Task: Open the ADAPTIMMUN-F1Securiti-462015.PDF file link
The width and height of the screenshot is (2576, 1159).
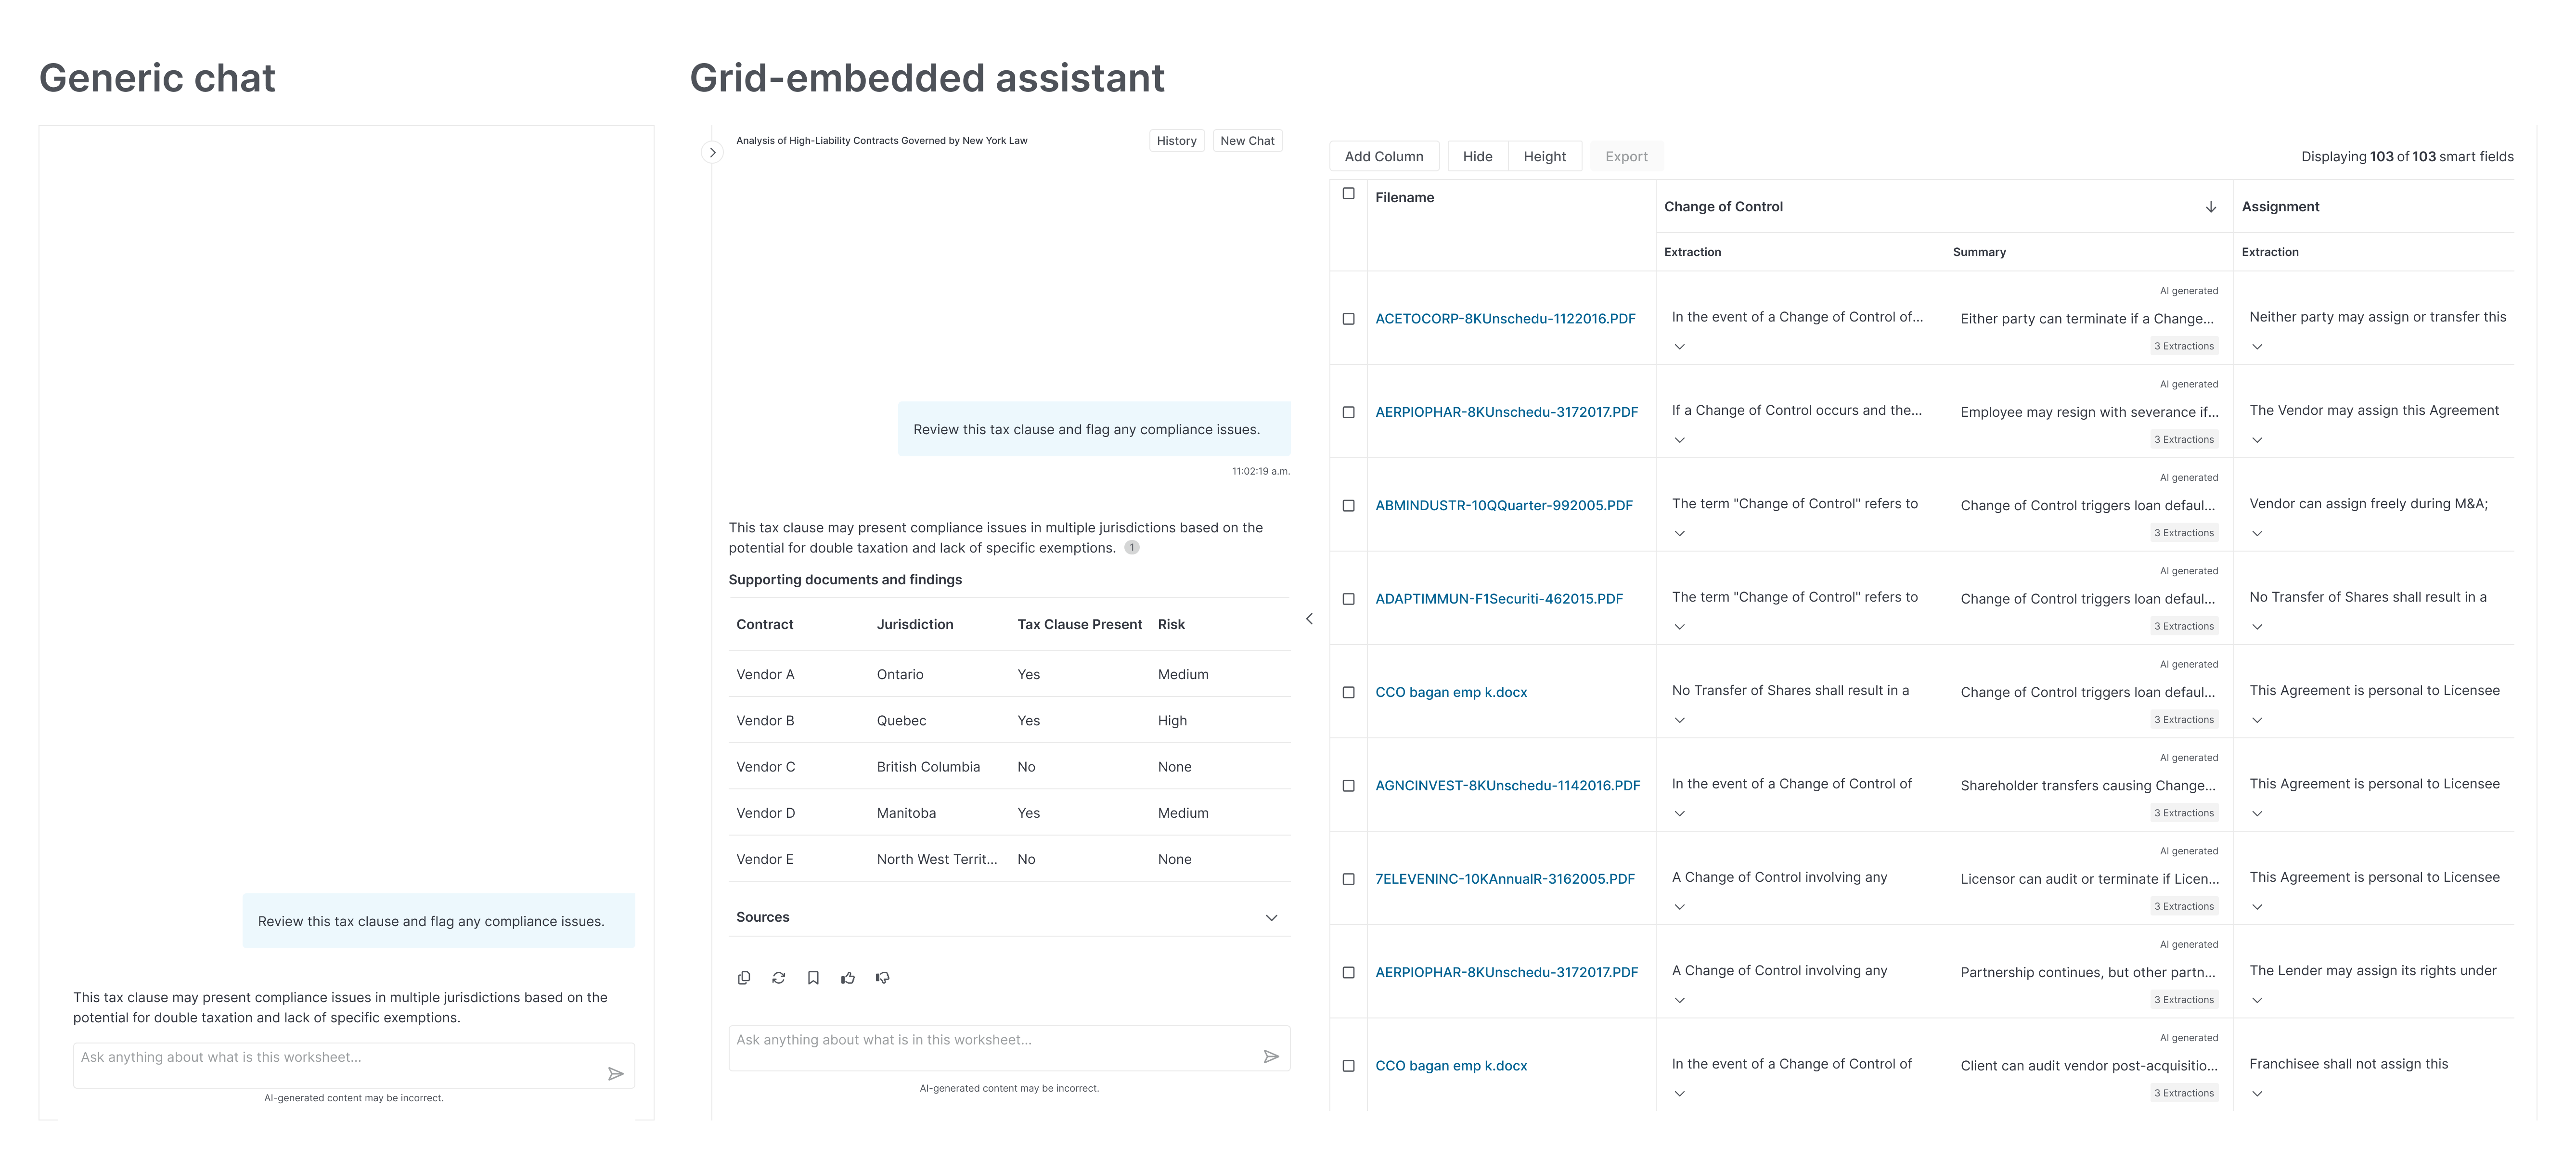Action: tap(1499, 599)
